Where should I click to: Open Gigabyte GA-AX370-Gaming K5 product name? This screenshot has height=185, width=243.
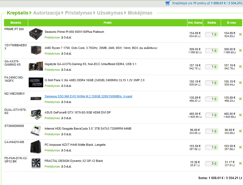[90, 64]
